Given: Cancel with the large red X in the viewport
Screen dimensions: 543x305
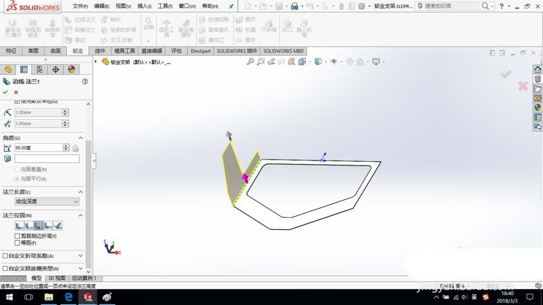Looking at the screenshot, I should pos(523,86).
